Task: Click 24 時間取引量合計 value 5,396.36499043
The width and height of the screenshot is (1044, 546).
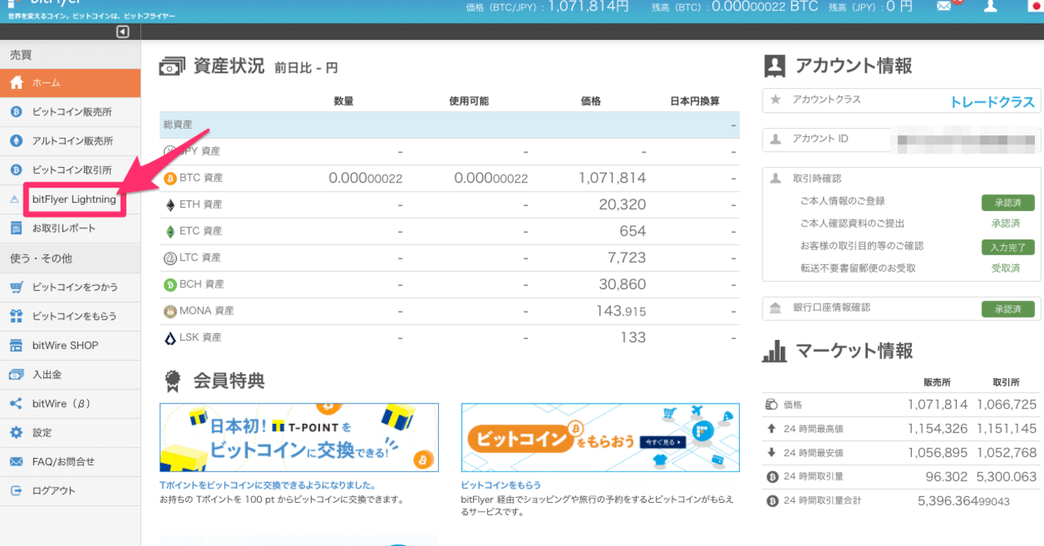Action: pyautogui.click(x=964, y=500)
